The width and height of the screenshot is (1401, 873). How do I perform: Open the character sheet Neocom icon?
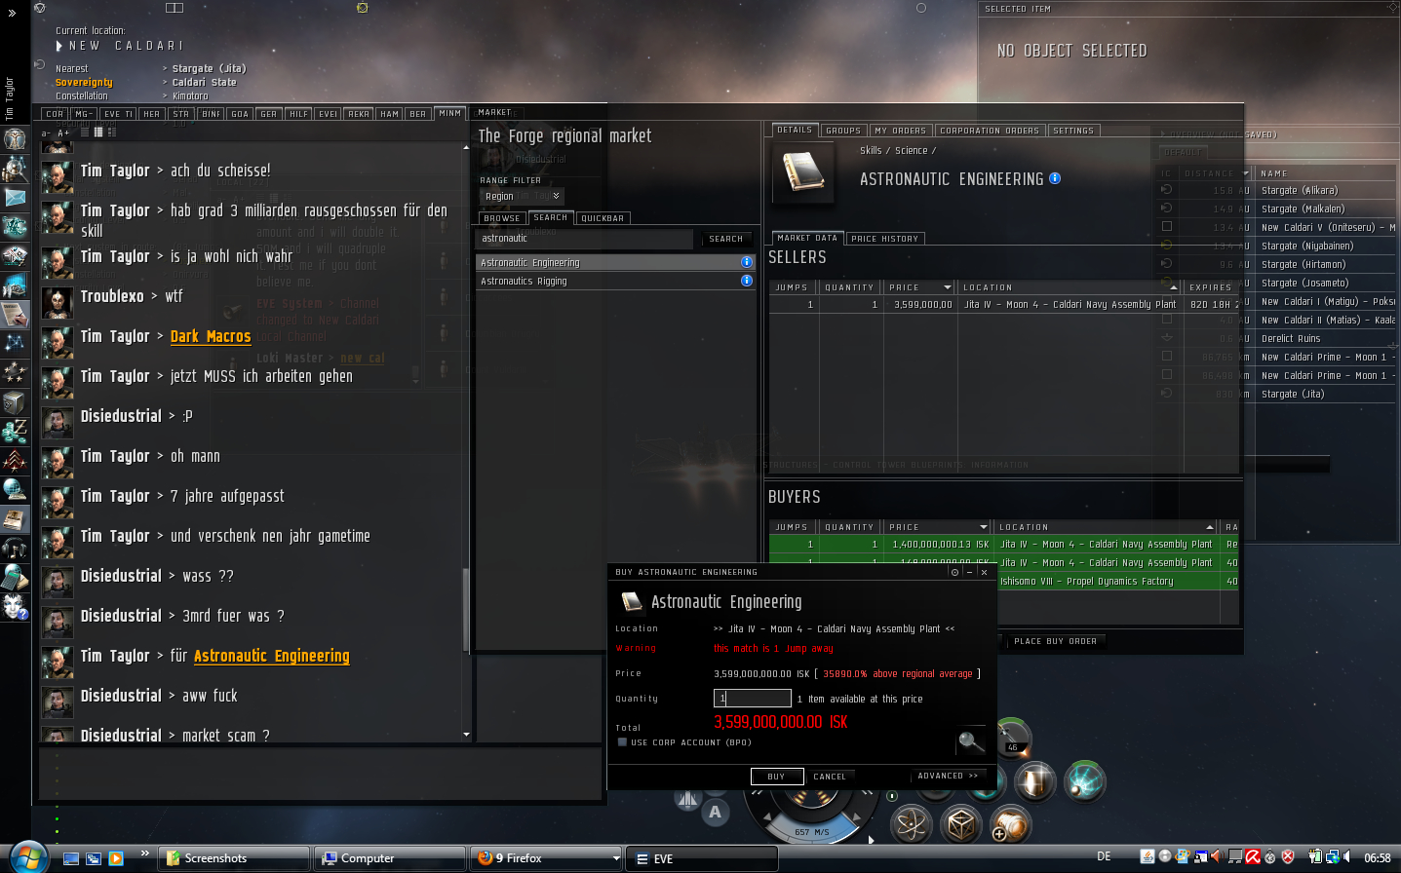[x=15, y=138]
